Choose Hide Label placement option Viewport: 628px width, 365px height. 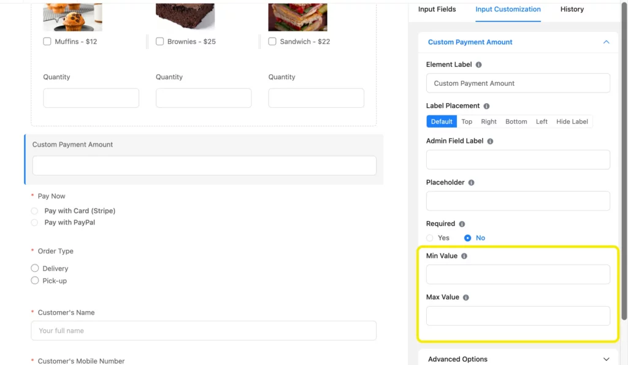(x=572, y=121)
